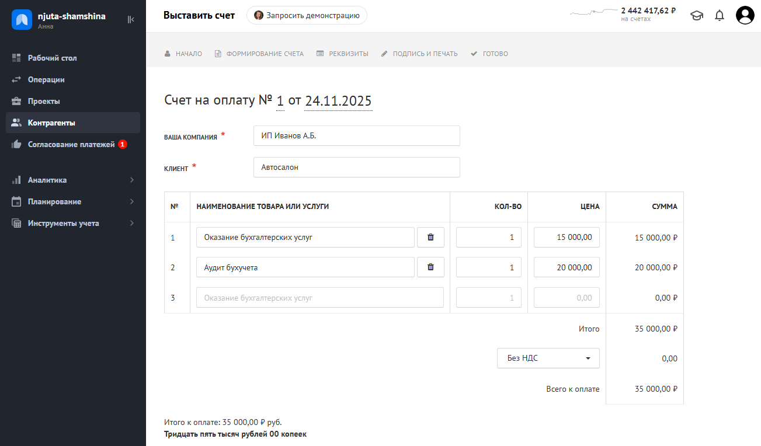Open Согласование платежей menu item
The height and width of the screenshot is (446, 761).
click(71, 144)
